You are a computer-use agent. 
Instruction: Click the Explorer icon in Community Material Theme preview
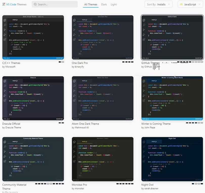point(5,142)
